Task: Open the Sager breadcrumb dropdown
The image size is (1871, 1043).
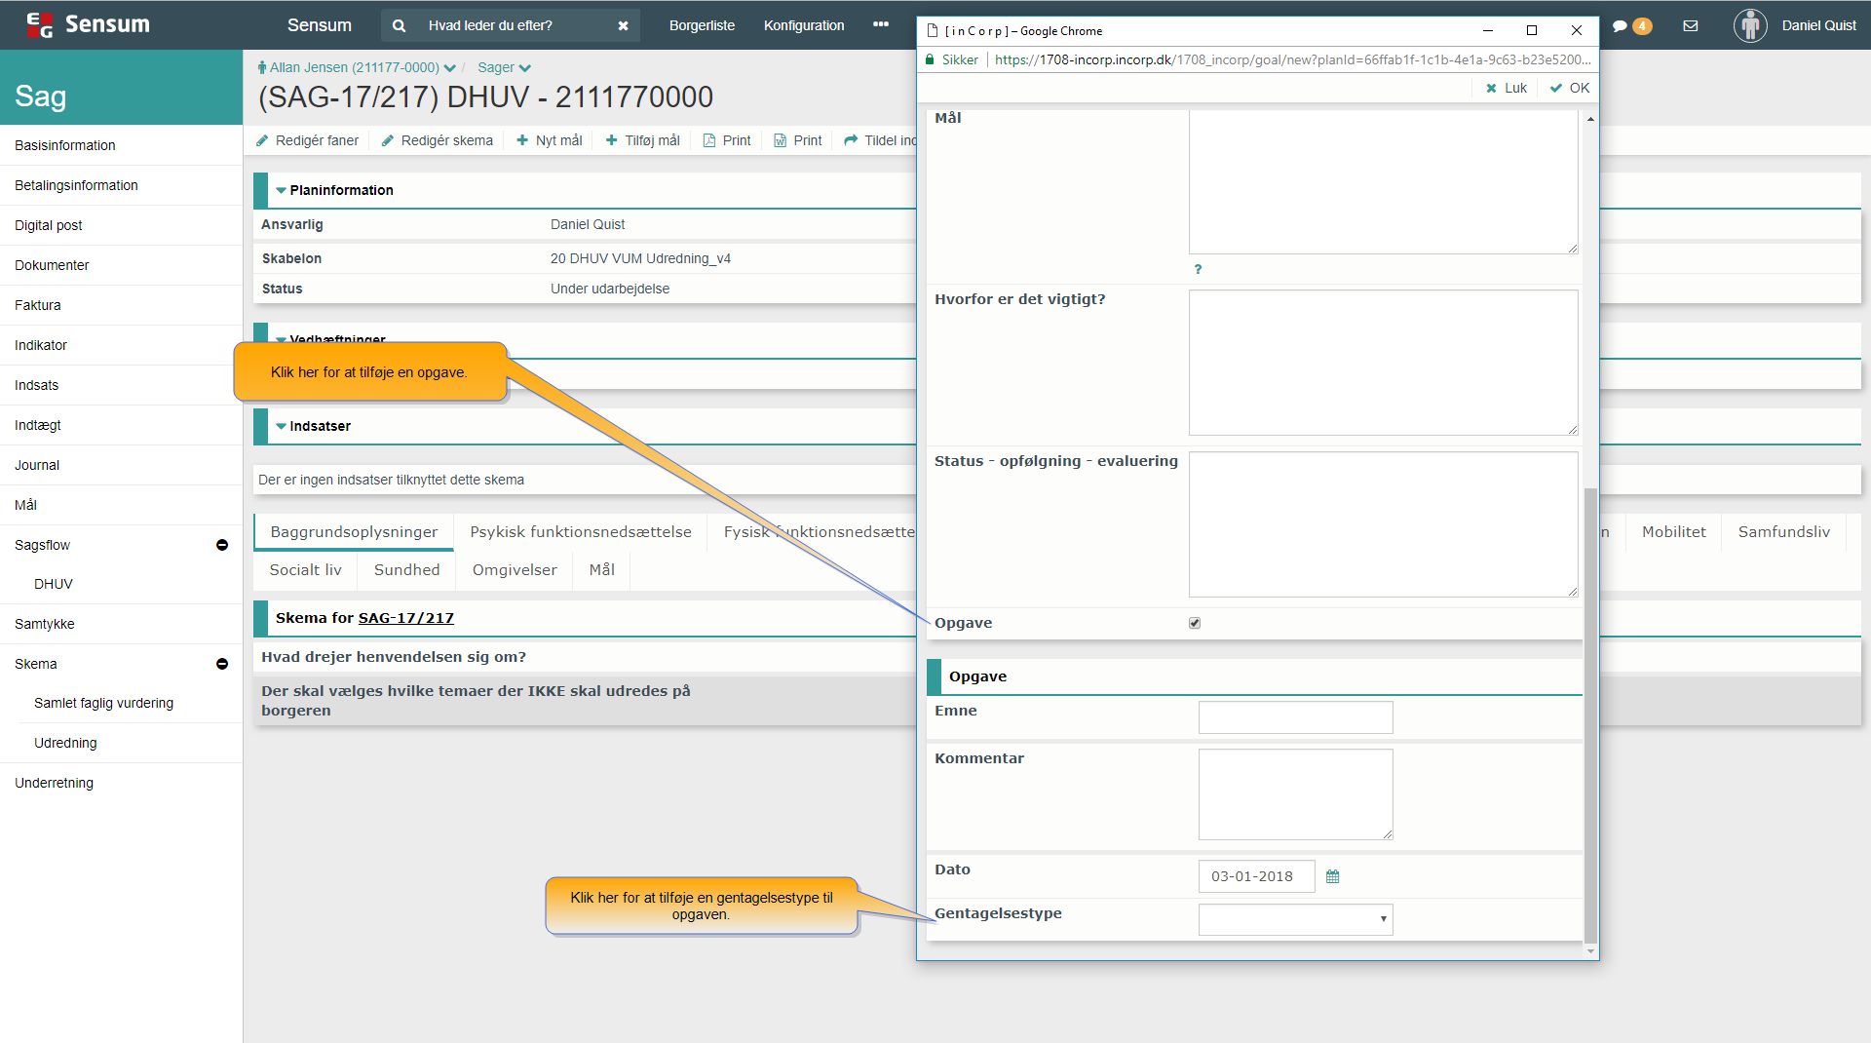Action: coord(525,68)
